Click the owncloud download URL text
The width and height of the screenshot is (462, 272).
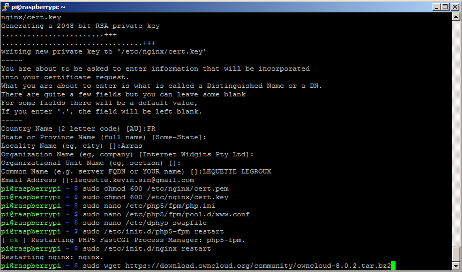[x=258, y=266]
